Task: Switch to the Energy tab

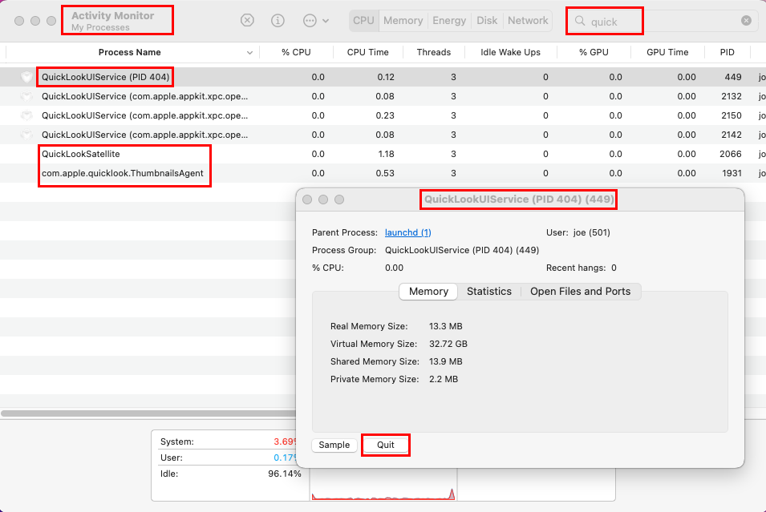Action: pos(449,21)
